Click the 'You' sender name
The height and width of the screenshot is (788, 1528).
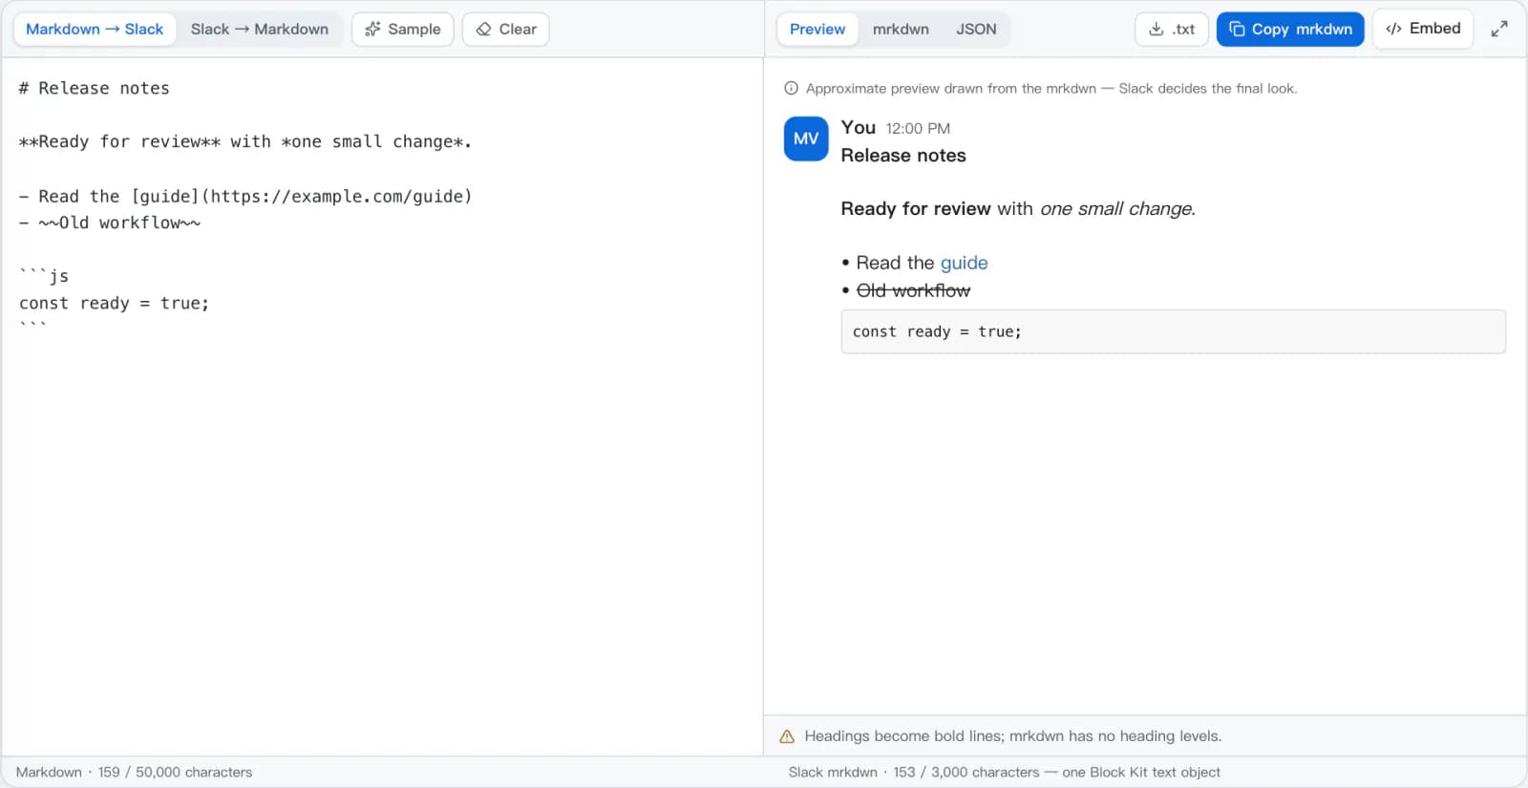[859, 127]
